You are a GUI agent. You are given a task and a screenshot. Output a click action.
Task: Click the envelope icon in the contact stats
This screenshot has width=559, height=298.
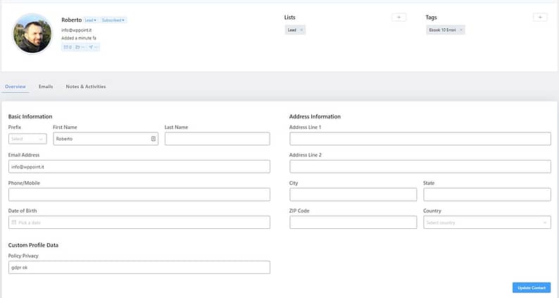(x=68, y=47)
